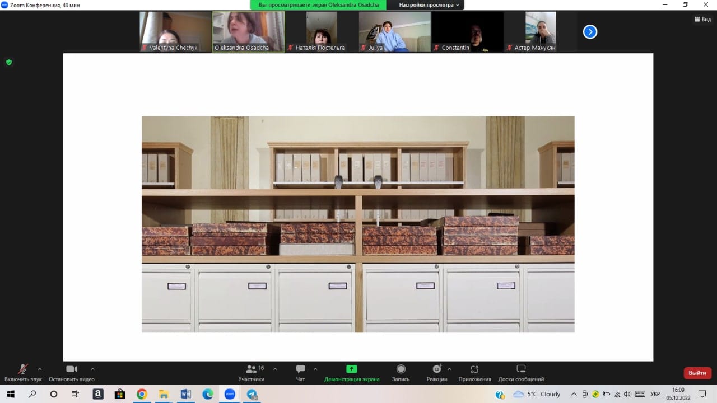Select Oleksandra Osadcha's video thumbnail
This screenshot has height=403, width=717.
pyautogui.click(x=249, y=31)
